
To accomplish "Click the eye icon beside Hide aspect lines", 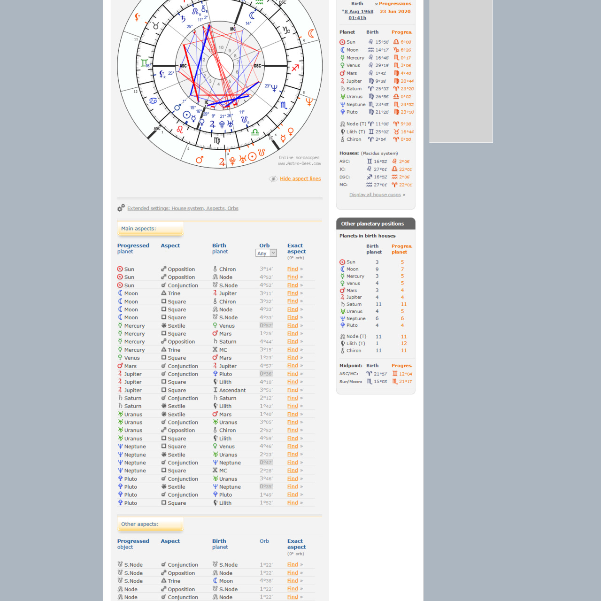I will point(273,179).
